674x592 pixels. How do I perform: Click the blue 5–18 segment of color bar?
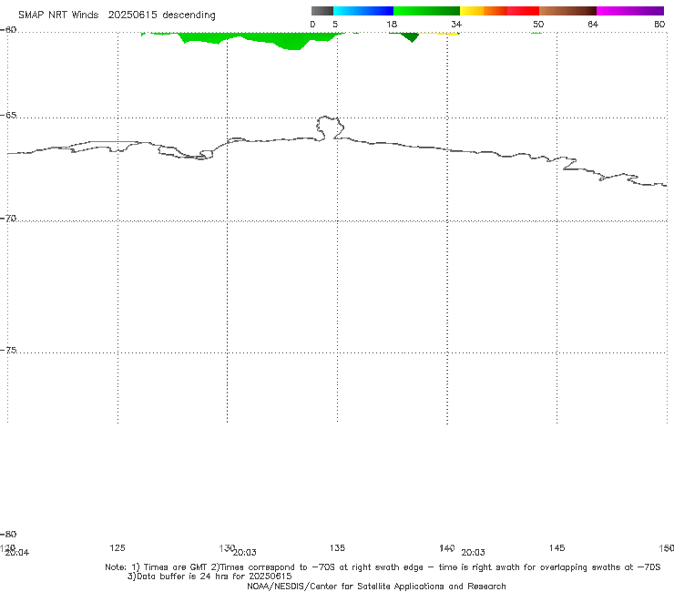pos(363,11)
